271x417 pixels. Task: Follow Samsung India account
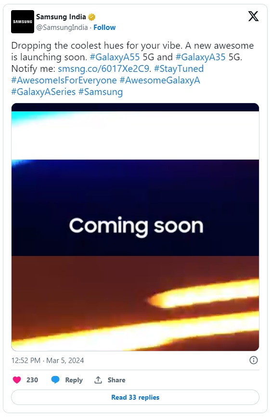pos(104,27)
